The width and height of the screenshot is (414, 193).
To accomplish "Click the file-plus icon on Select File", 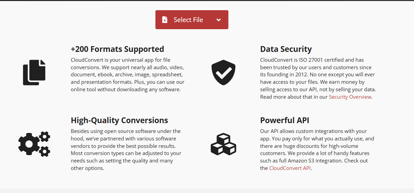I will pyautogui.click(x=165, y=20).
